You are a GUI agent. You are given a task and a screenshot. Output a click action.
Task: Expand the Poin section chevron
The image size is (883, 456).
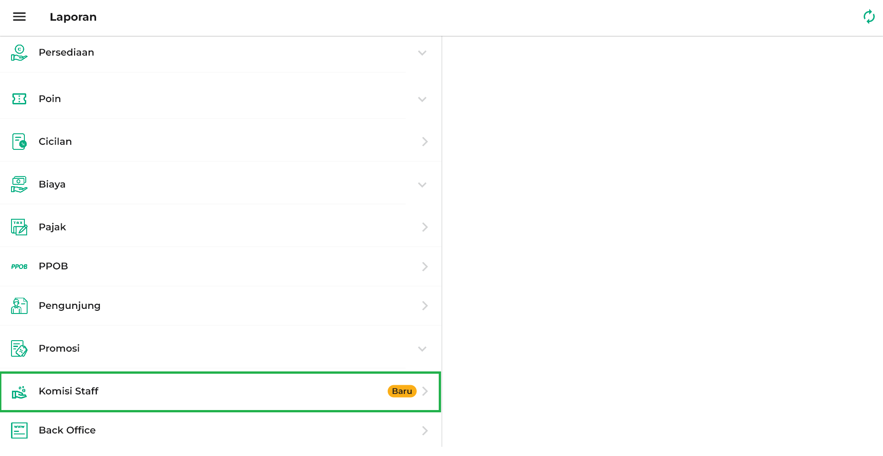(x=422, y=99)
